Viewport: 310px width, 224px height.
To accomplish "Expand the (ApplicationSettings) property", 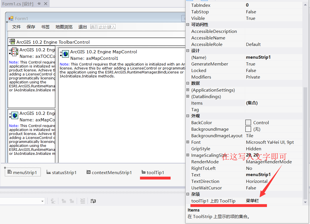I will click(x=188, y=90).
